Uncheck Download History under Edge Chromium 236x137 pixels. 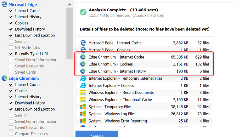[x=11, y=103]
